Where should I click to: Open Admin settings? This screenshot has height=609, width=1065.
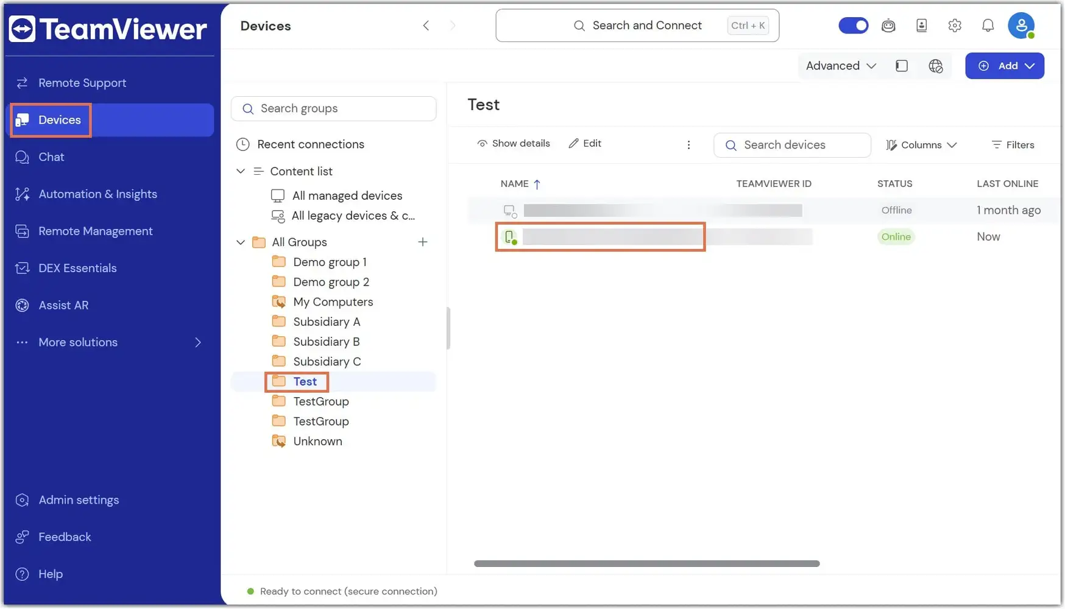(x=79, y=500)
